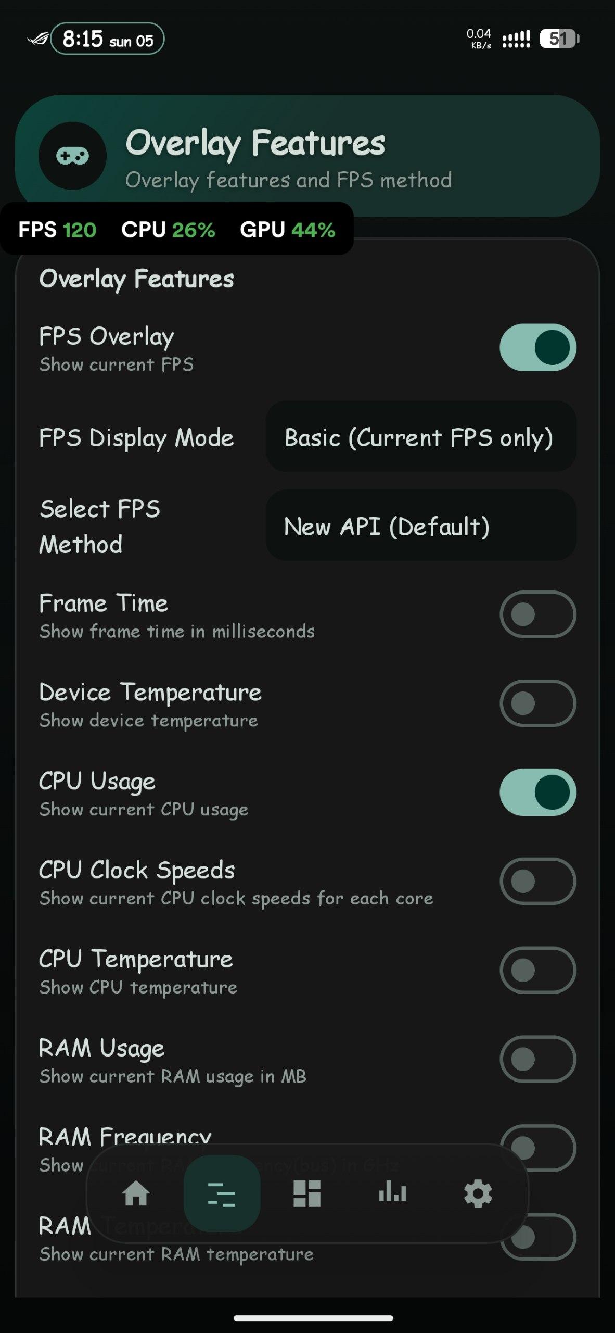
Task: Open the dashboard grid icon
Action: pos(307,1193)
